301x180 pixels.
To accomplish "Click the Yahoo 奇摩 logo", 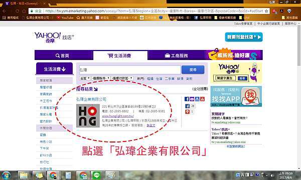I will (48, 37).
